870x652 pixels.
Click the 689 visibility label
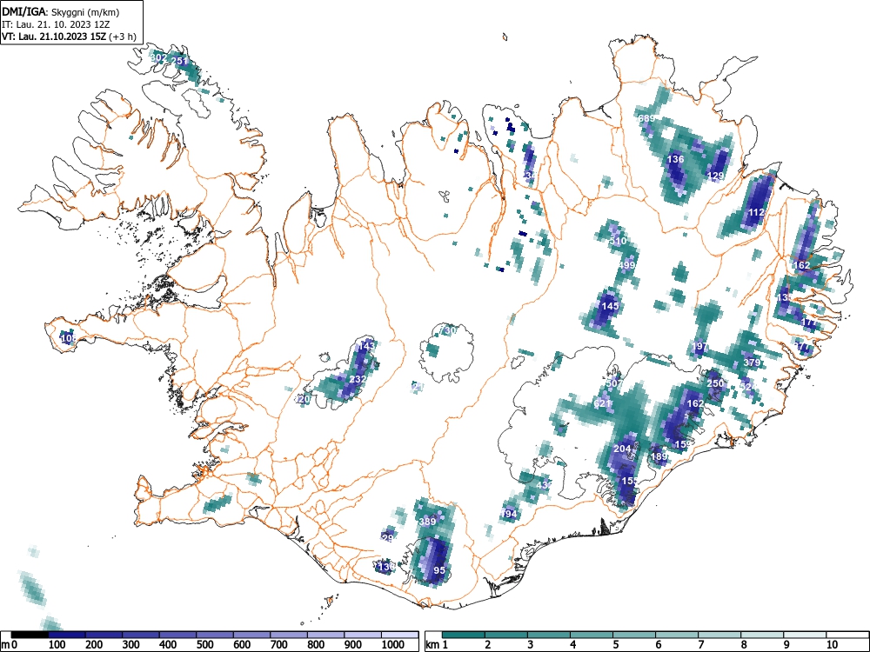(x=646, y=118)
